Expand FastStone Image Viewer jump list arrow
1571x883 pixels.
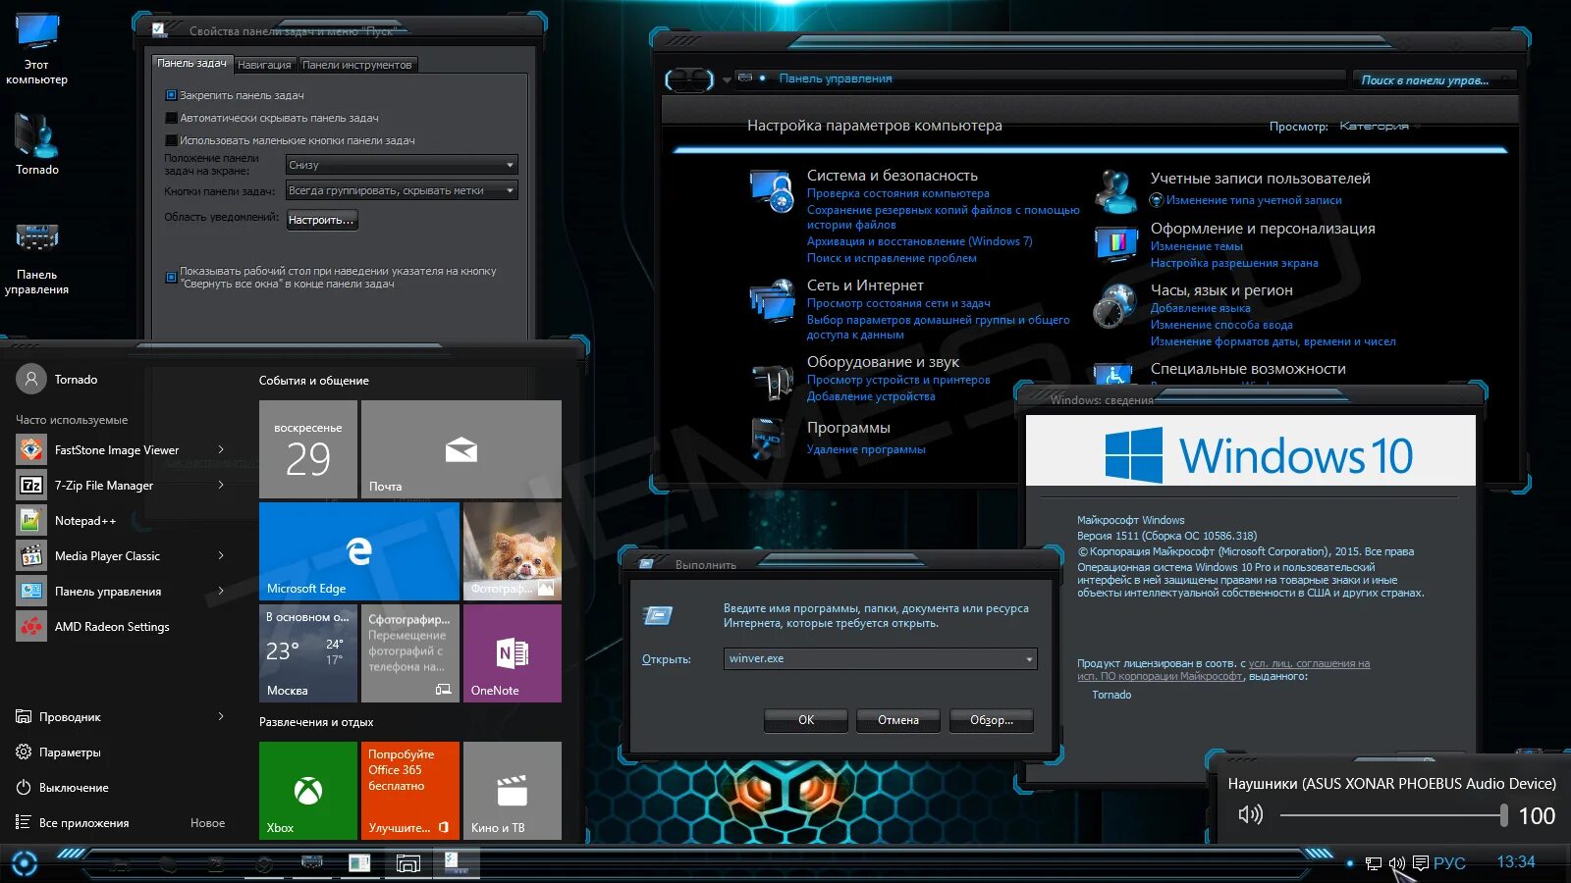(x=221, y=450)
